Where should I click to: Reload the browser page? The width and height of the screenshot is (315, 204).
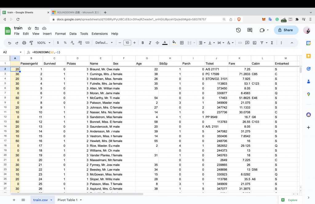(x=18, y=19)
